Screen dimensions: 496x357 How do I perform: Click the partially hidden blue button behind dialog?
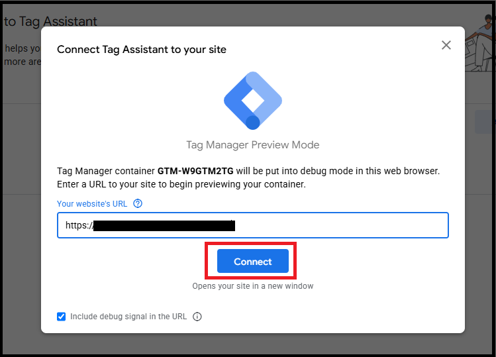(484, 122)
